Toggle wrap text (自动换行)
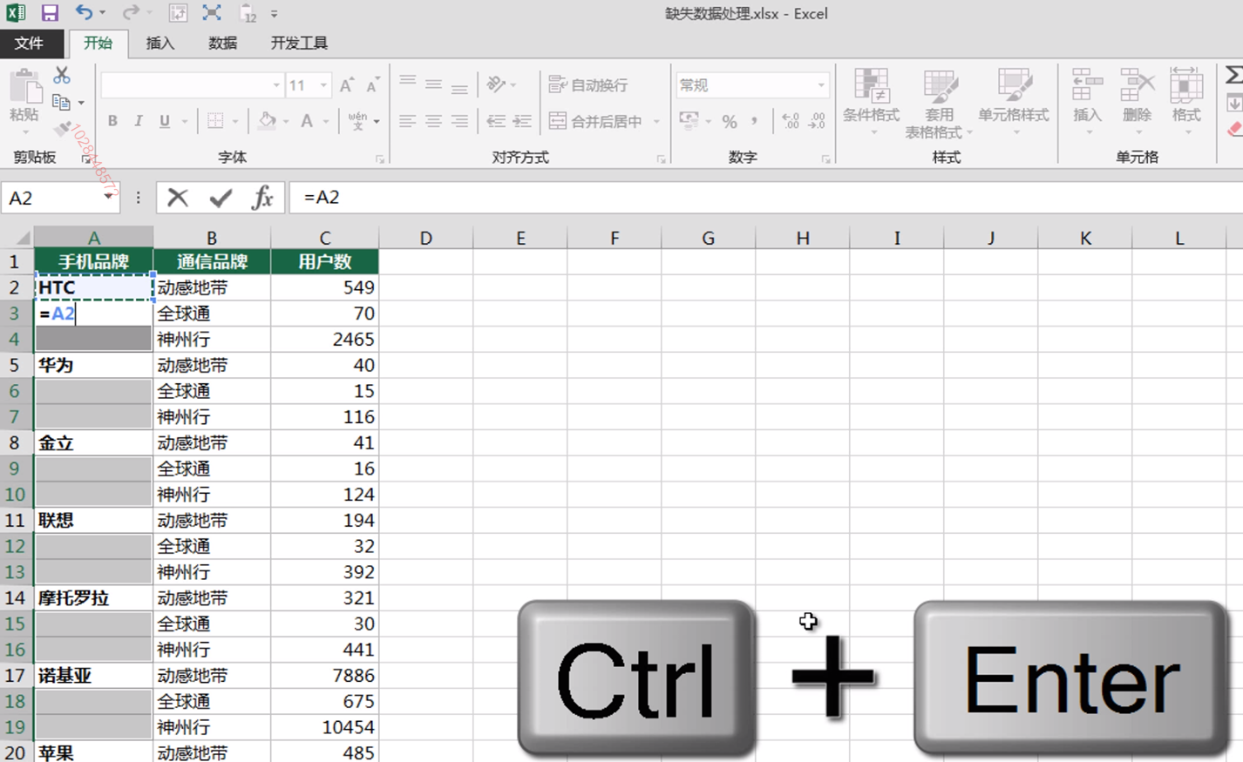 (588, 84)
